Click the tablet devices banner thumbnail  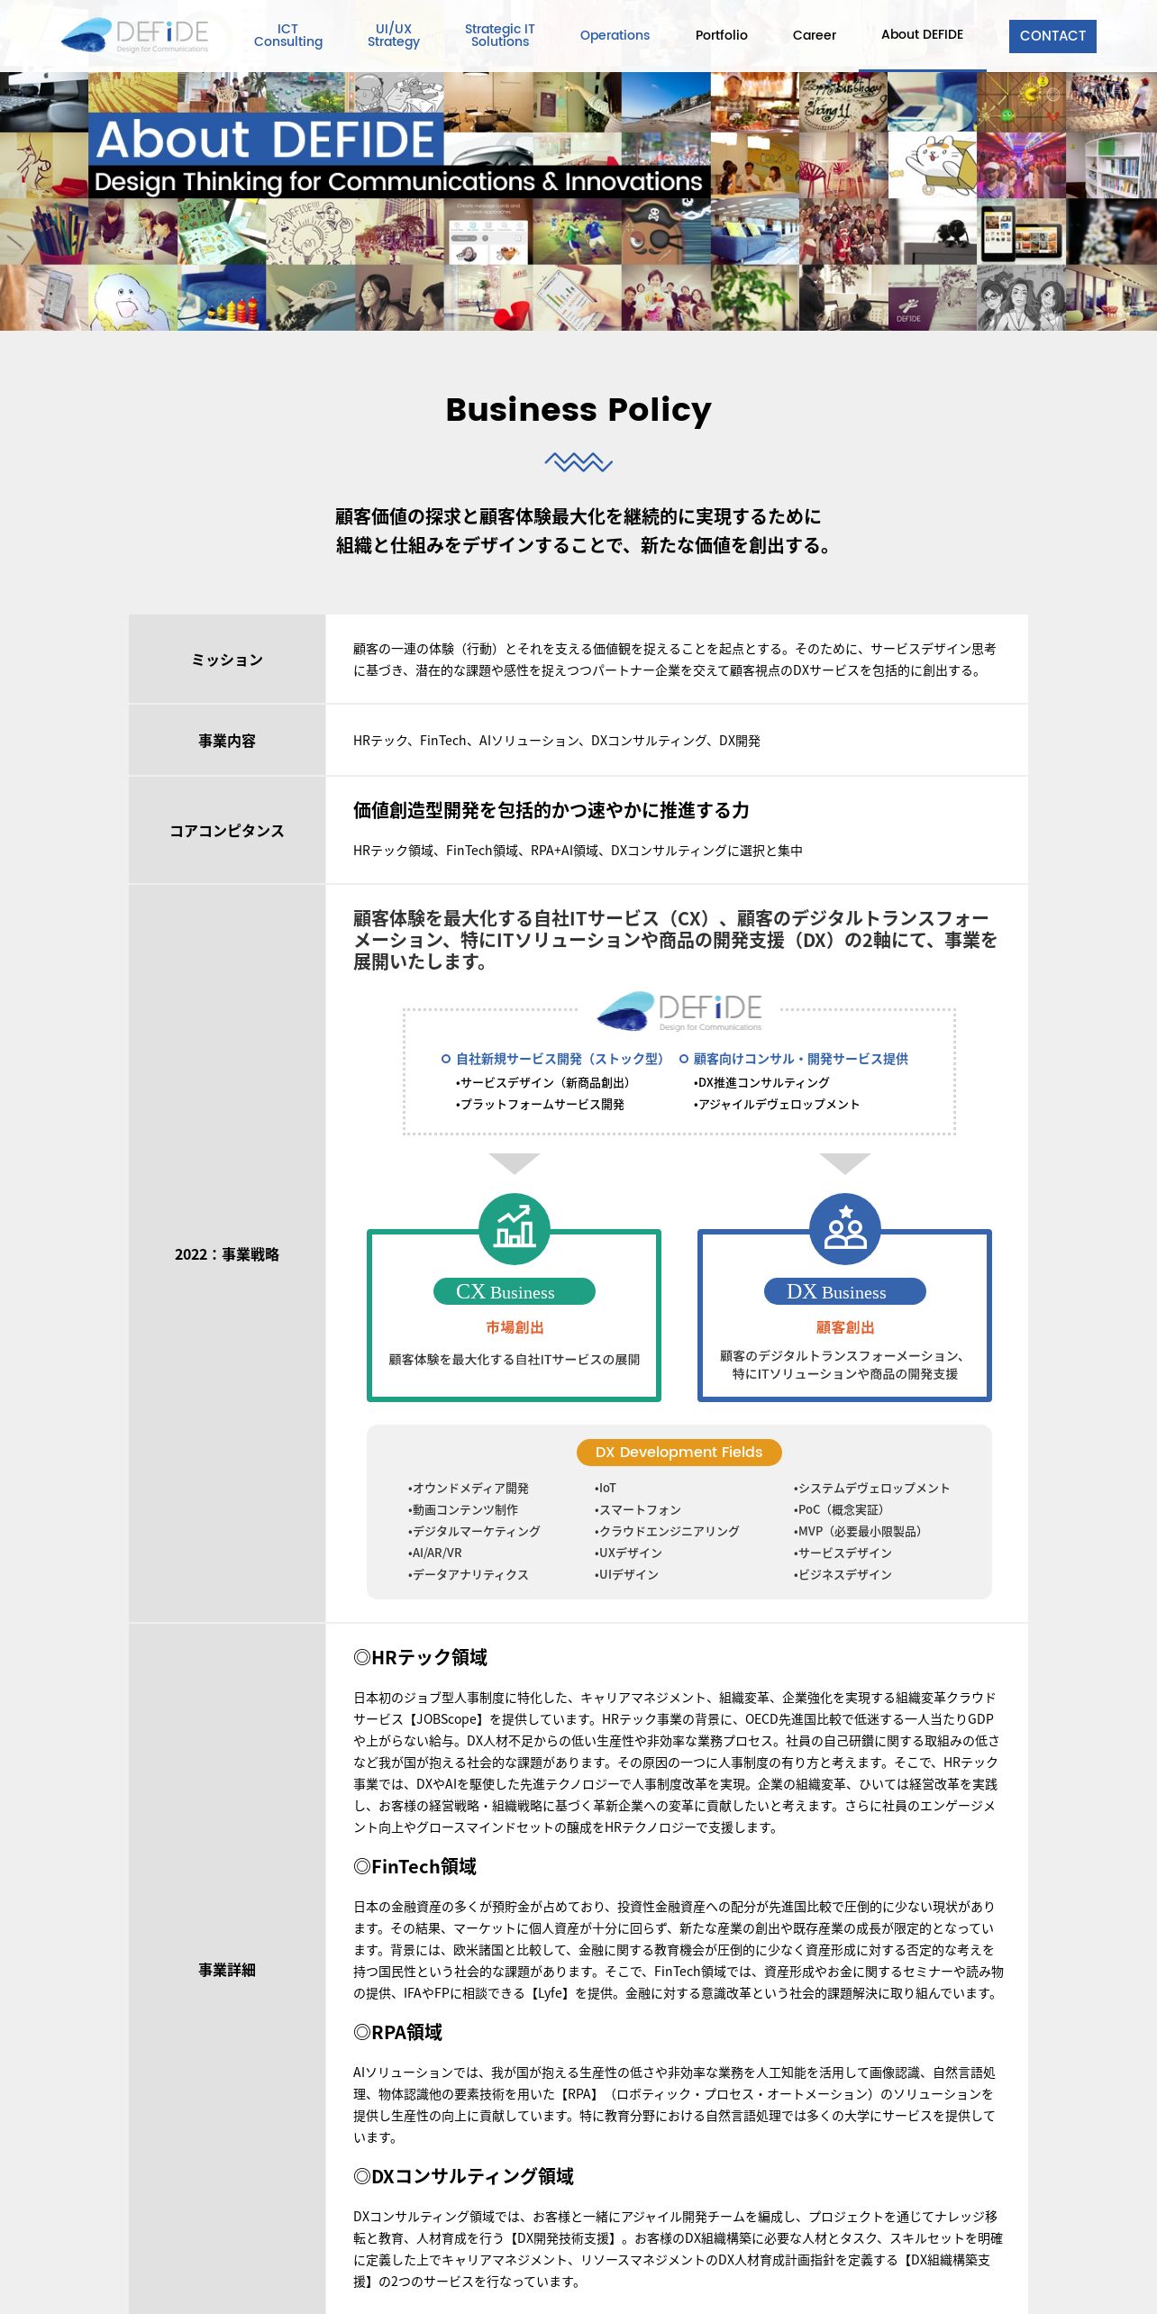pyautogui.click(x=1021, y=232)
